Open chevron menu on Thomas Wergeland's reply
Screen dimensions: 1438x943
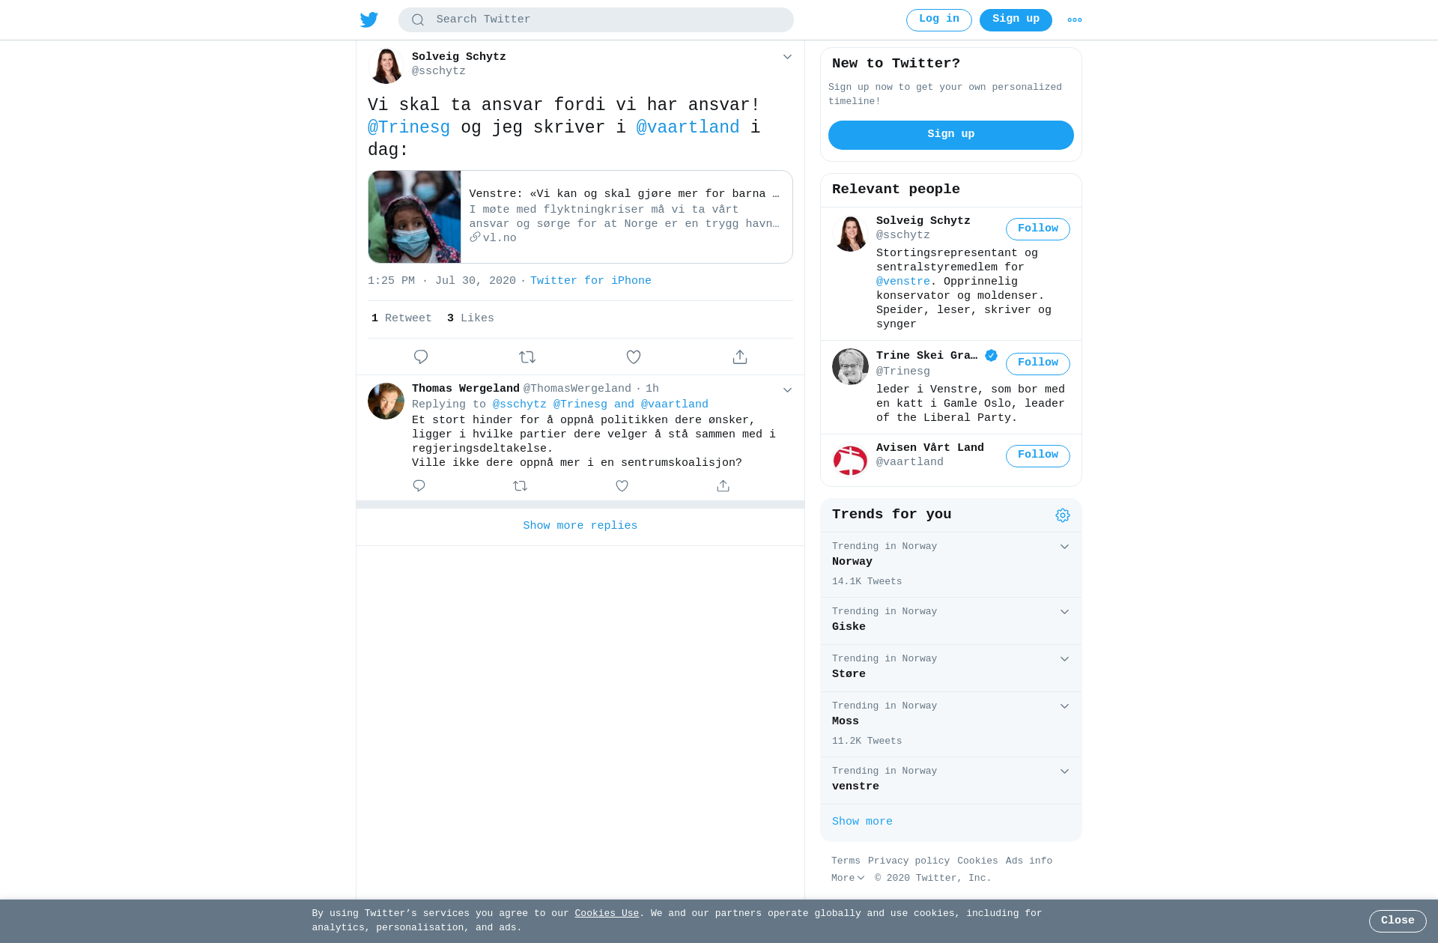click(787, 390)
